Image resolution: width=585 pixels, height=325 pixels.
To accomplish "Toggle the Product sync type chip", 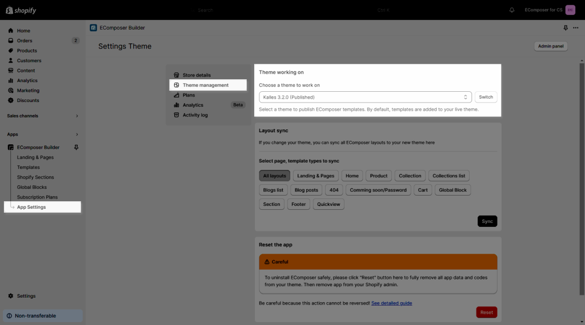I will (x=379, y=176).
